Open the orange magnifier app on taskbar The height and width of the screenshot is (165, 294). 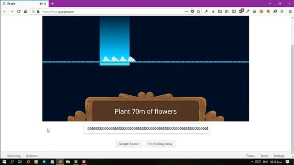tap(28, 162)
